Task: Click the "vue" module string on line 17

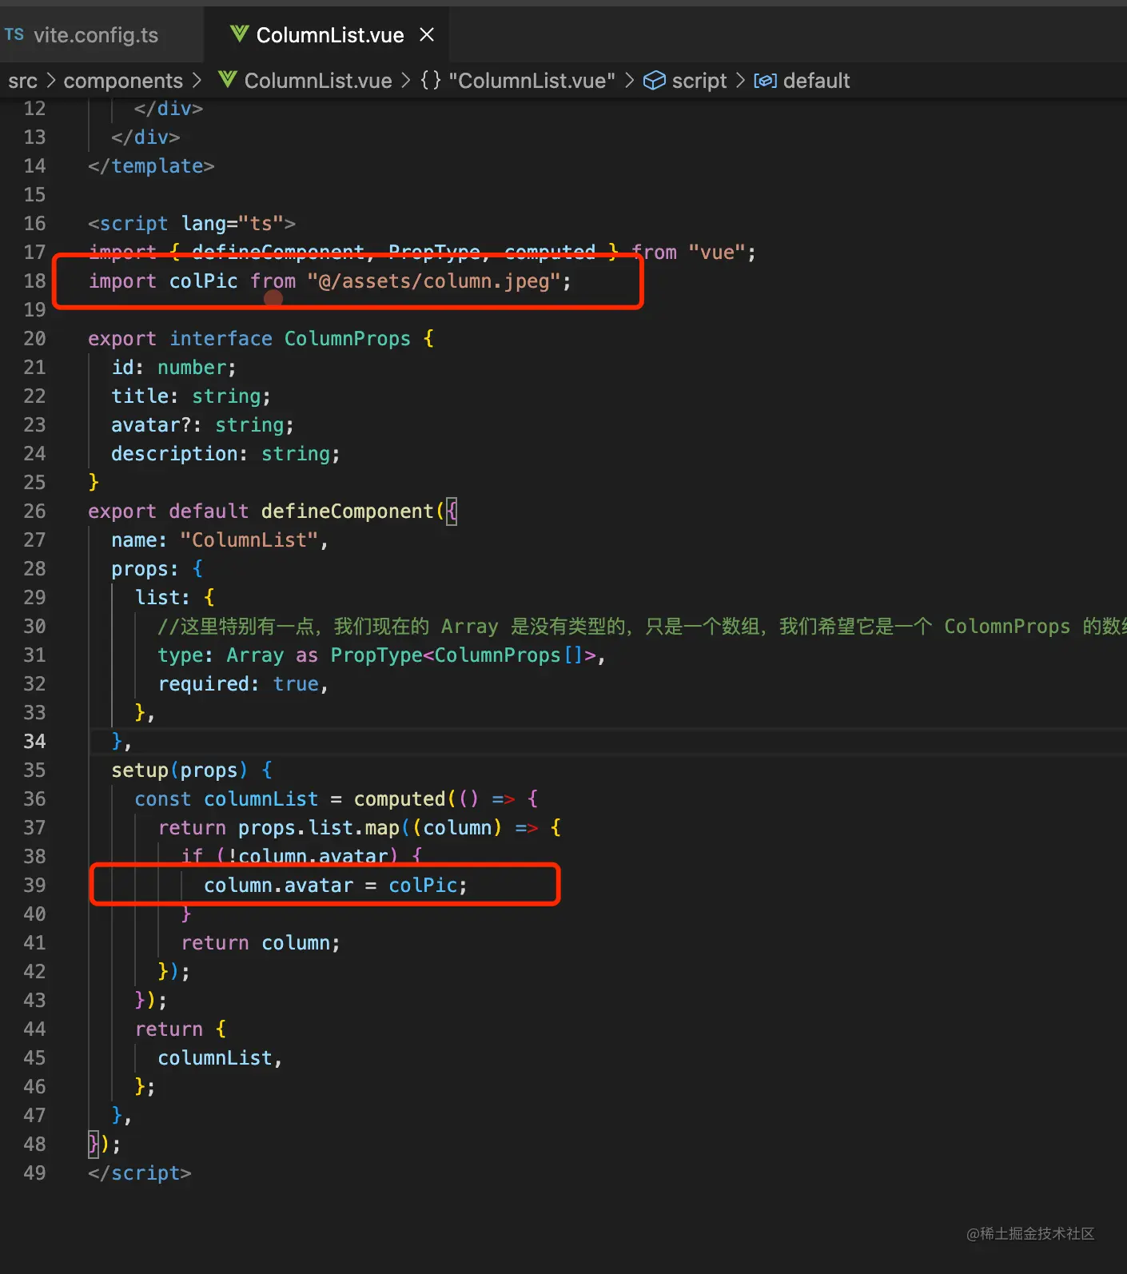Action: click(717, 253)
